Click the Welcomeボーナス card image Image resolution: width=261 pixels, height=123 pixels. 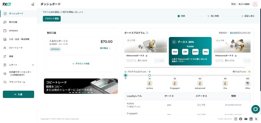(146, 45)
